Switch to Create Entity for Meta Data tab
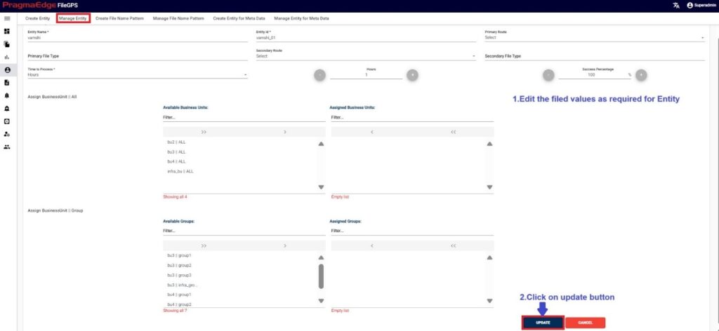Screen dimensions: 719x331 (x=239, y=18)
